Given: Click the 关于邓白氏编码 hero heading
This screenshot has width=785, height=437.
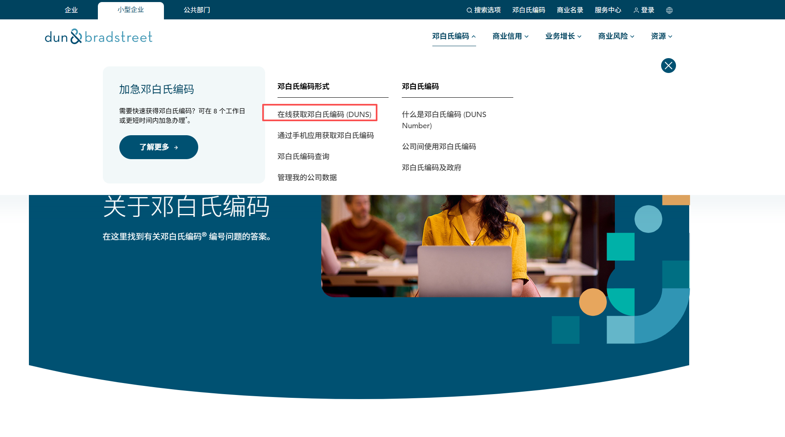Looking at the screenshot, I should [186, 207].
